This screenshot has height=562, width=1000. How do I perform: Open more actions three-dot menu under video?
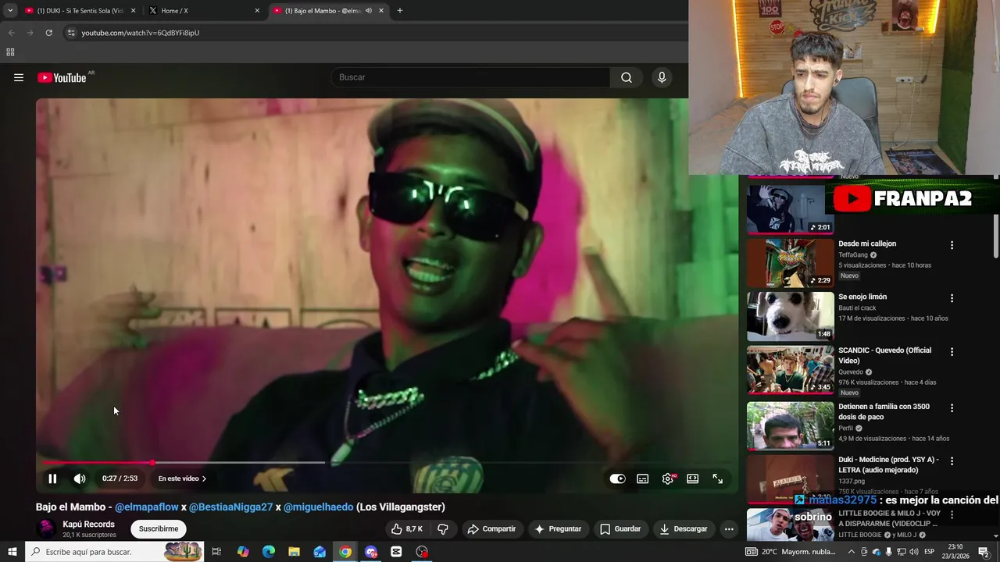click(729, 528)
